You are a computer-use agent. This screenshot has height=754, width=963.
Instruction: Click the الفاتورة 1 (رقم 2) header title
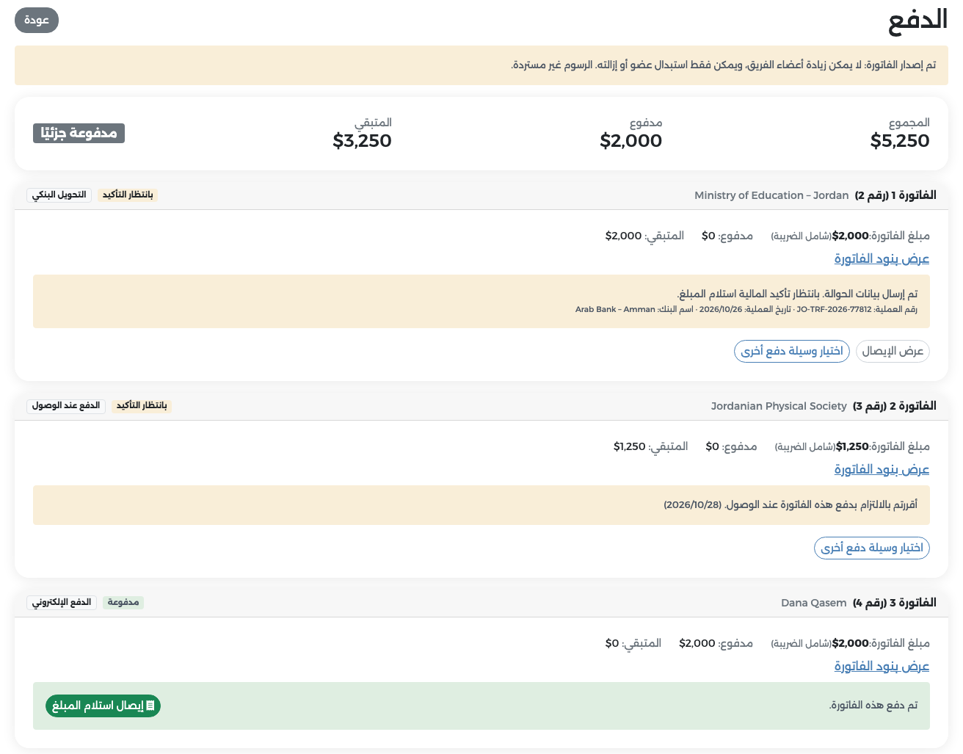coord(895,195)
